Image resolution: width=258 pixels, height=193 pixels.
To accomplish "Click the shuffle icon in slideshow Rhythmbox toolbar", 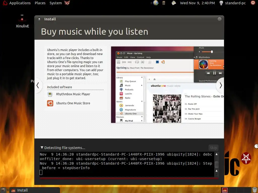I will [x=143, y=62].
